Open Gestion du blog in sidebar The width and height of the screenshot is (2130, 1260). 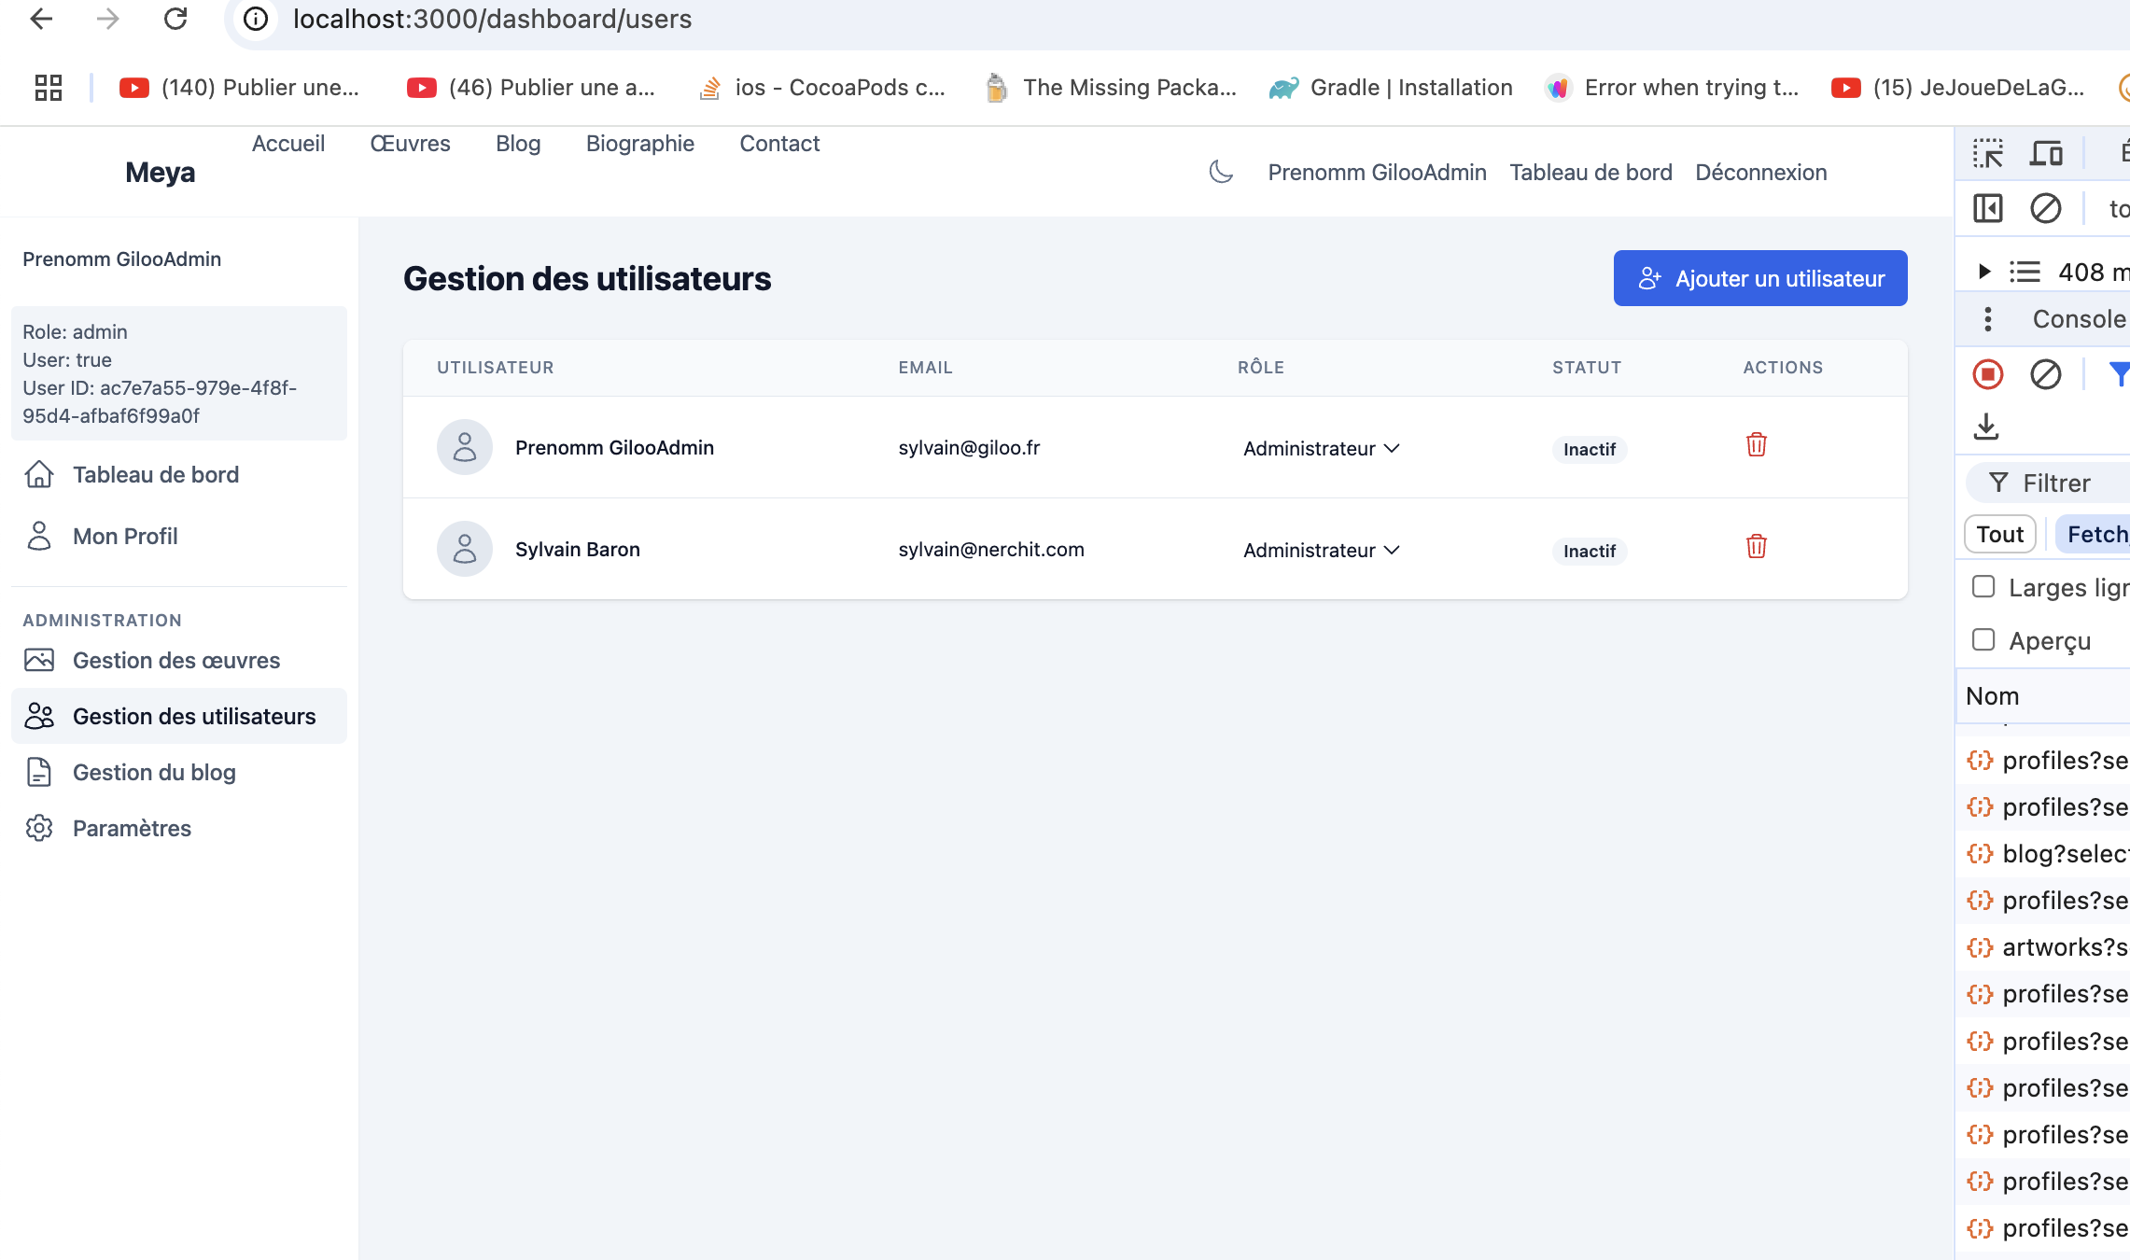tap(179, 773)
